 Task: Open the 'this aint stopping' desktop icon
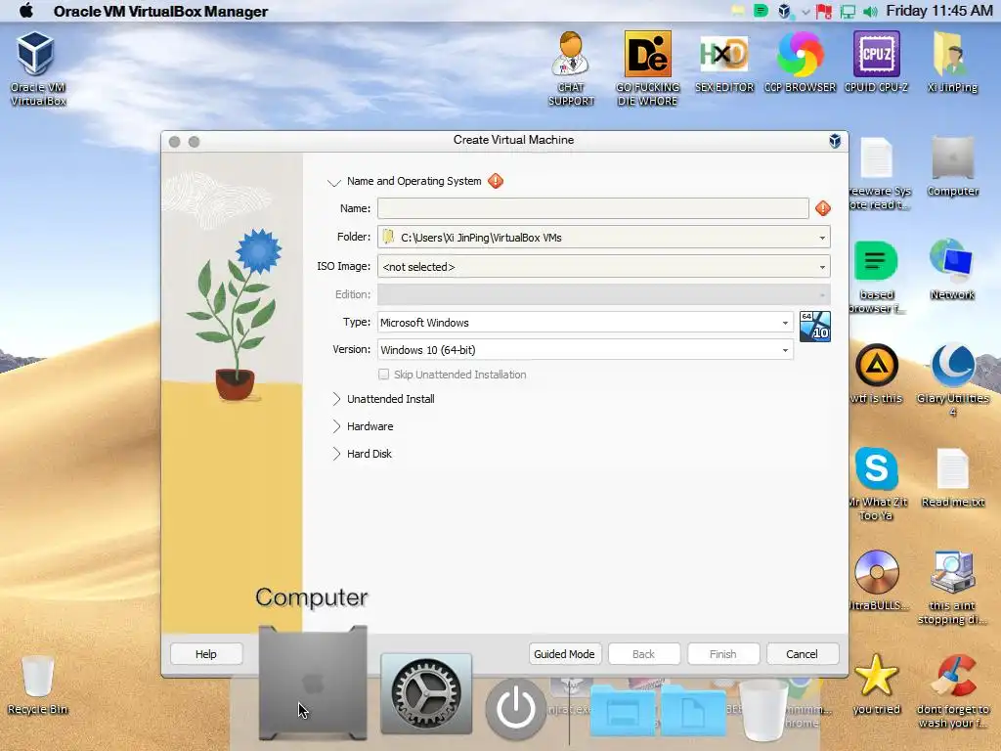tap(952, 587)
